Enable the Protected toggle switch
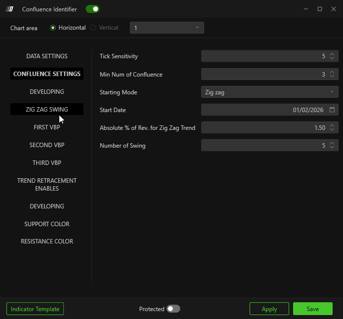Screen dimensions: 343x319 173,309
